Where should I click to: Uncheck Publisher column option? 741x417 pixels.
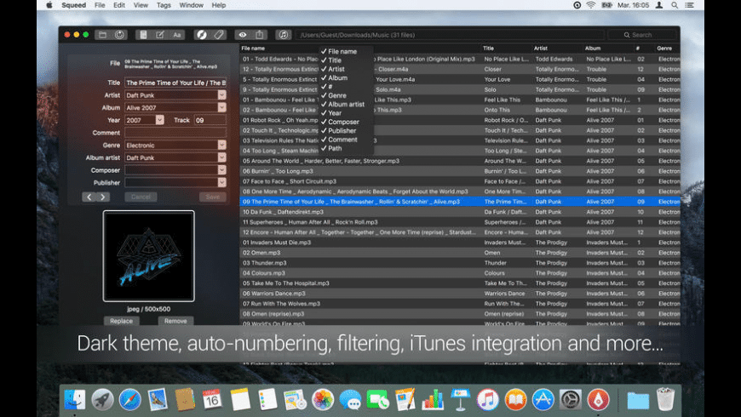[339, 131]
